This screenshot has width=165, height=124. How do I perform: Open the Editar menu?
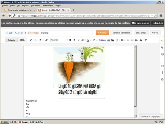(12, 6)
